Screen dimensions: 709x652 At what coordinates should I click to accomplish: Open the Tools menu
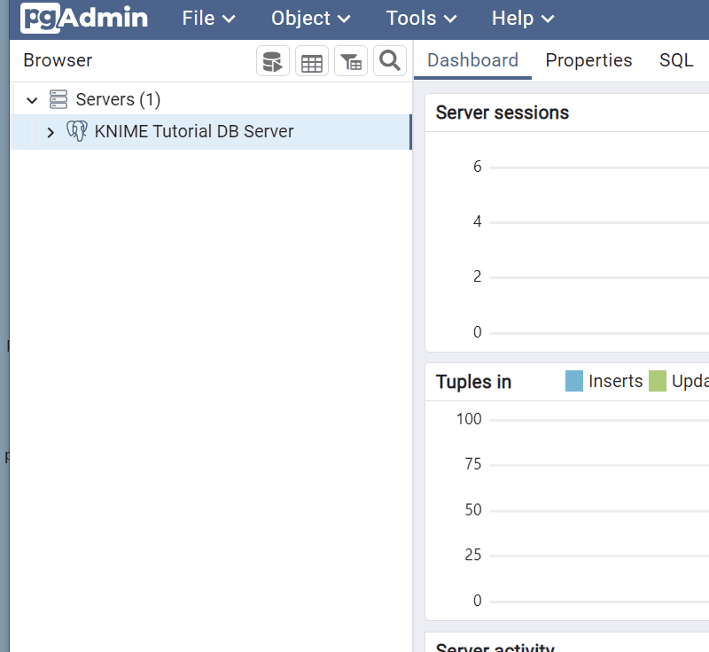422,19
